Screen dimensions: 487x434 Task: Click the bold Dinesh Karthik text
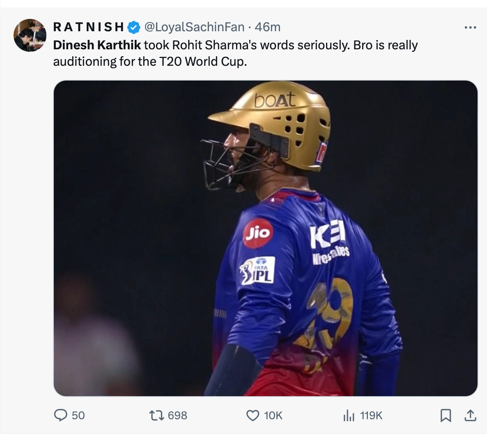(97, 45)
